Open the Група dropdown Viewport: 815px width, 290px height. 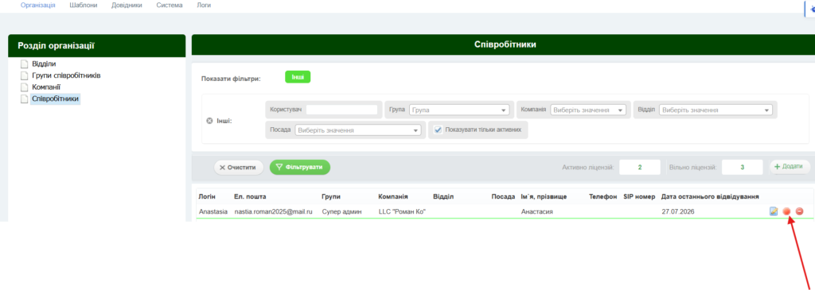coord(459,110)
